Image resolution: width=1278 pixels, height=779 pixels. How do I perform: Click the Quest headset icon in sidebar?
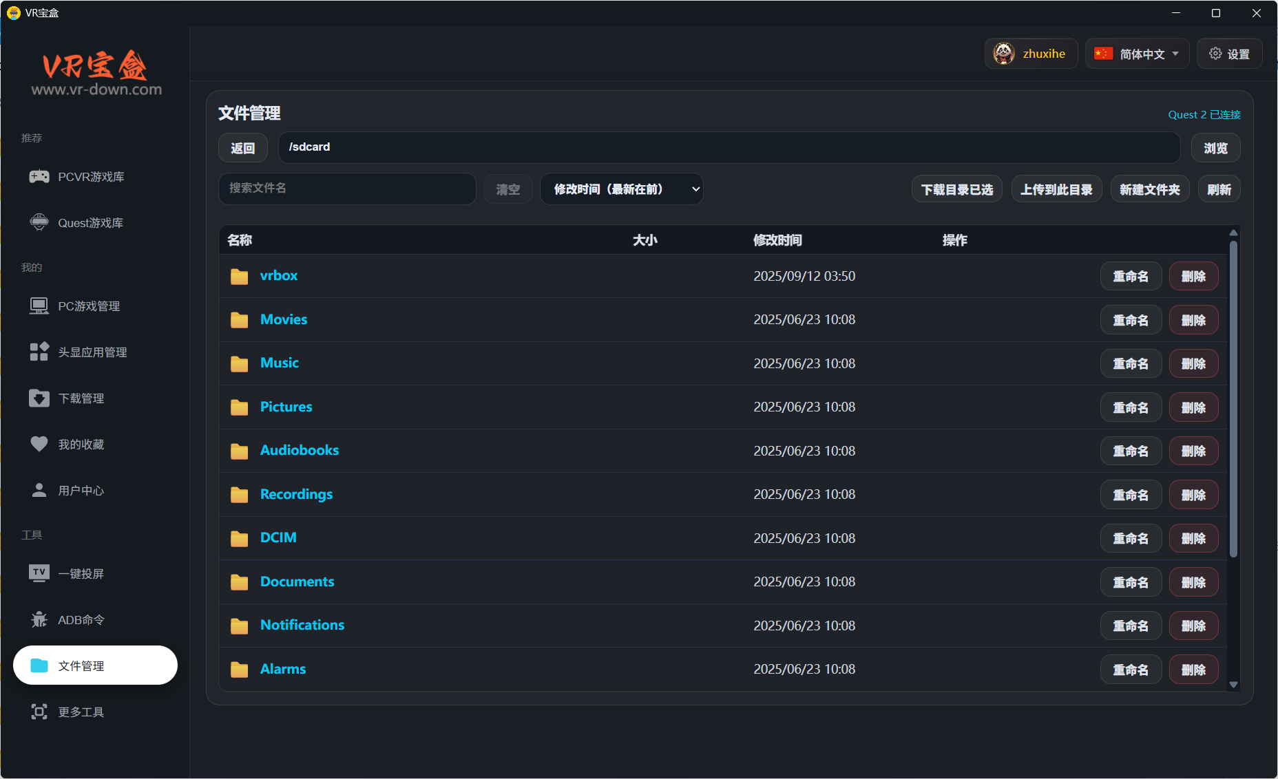pos(39,222)
